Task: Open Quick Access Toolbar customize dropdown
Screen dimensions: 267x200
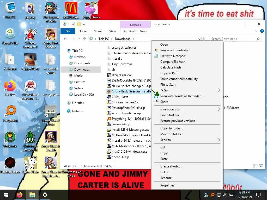Action: [x=84, y=24]
